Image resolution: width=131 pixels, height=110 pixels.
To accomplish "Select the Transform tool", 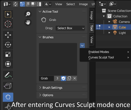I will (x=8, y=64).
